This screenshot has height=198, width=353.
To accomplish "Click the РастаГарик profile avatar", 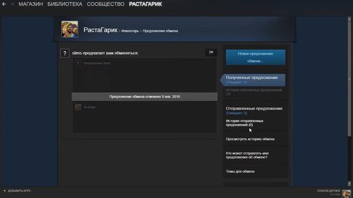I will point(70,29).
